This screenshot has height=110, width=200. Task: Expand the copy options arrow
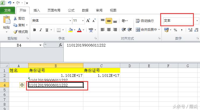tap(27, 25)
